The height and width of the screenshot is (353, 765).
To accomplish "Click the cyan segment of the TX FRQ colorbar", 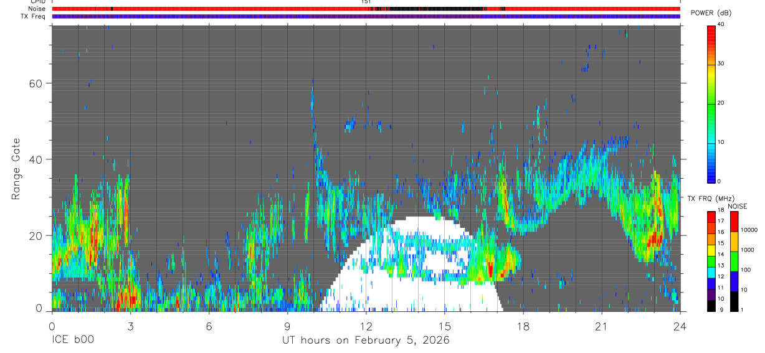I will 711,273.
